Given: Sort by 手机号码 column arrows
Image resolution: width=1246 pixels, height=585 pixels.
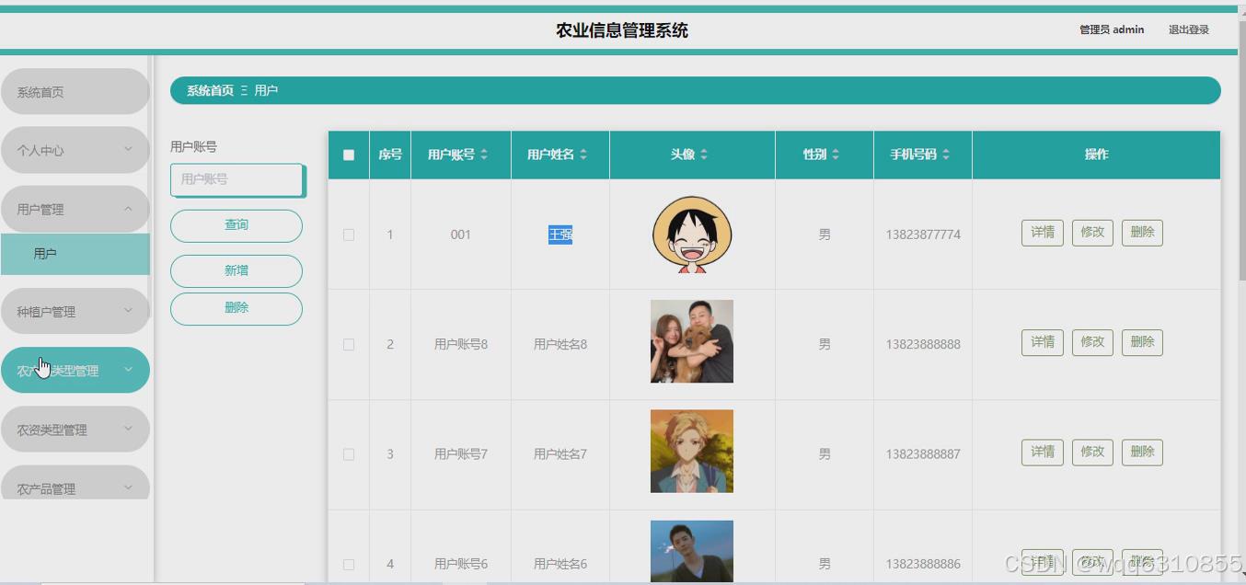Looking at the screenshot, I should (x=946, y=155).
